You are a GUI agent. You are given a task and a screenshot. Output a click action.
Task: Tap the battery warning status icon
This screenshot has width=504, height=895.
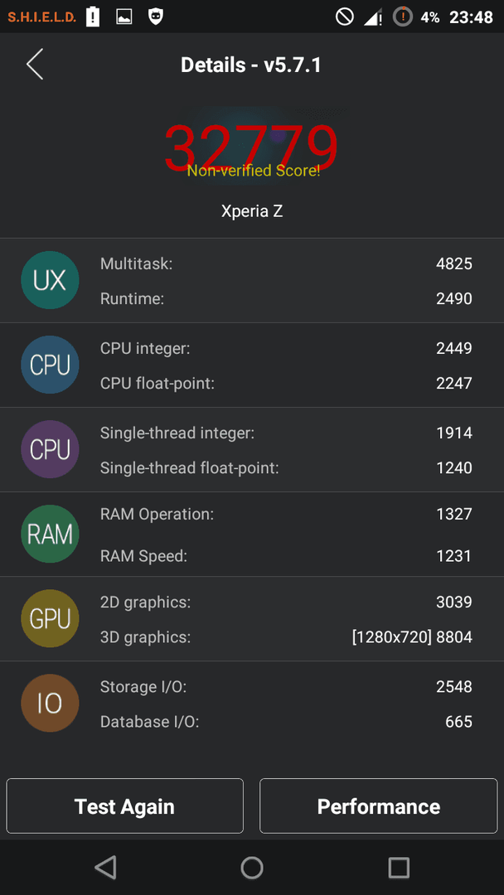point(93,17)
